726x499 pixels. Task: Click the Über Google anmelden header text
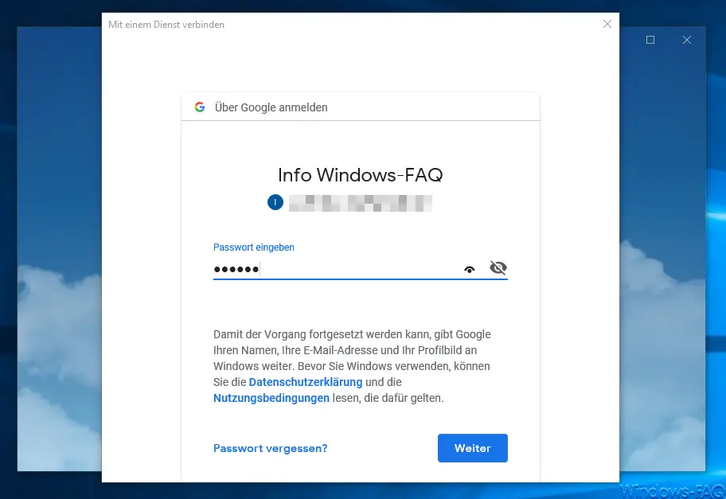coord(271,107)
